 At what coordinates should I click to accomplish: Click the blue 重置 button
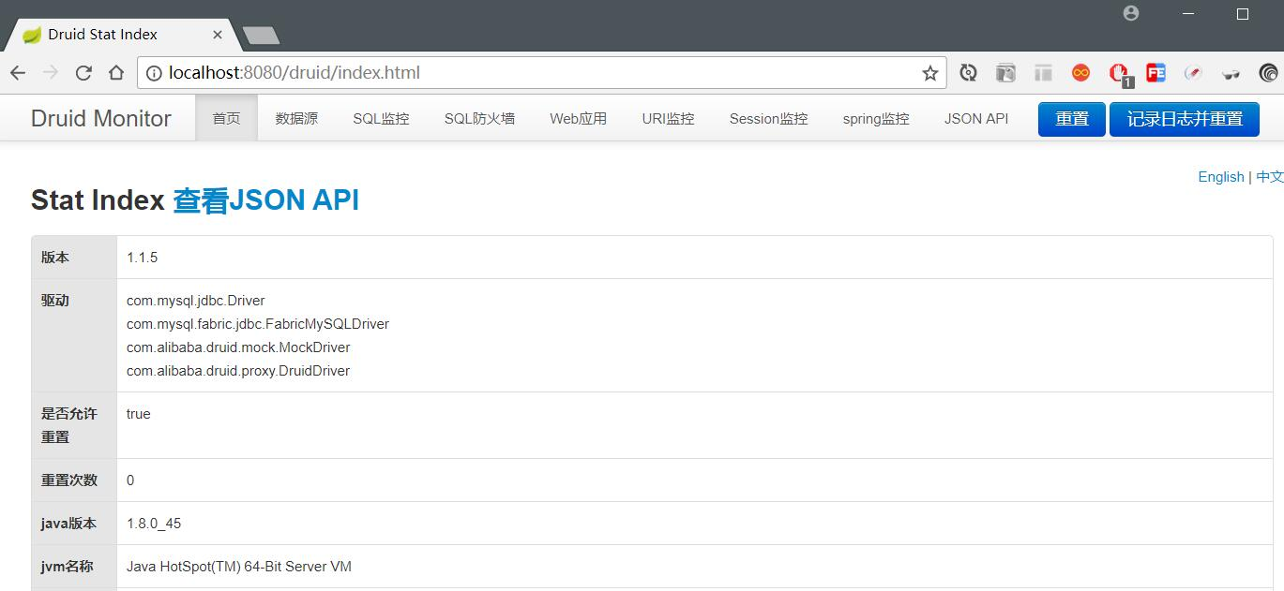click(1072, 119)
